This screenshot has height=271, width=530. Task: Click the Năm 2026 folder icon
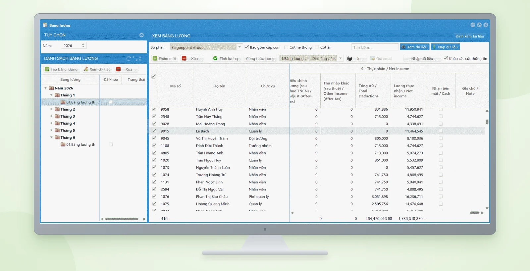tap(51, 88)
